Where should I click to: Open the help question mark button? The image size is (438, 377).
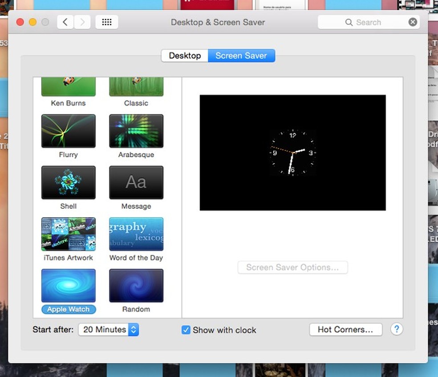(x=396, y=329)
